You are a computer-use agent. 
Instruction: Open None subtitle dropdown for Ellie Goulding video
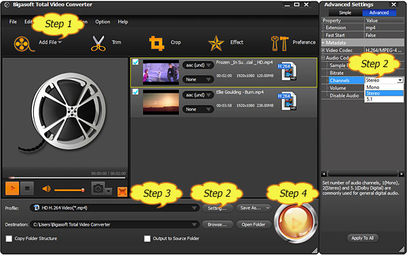(198, 109)
